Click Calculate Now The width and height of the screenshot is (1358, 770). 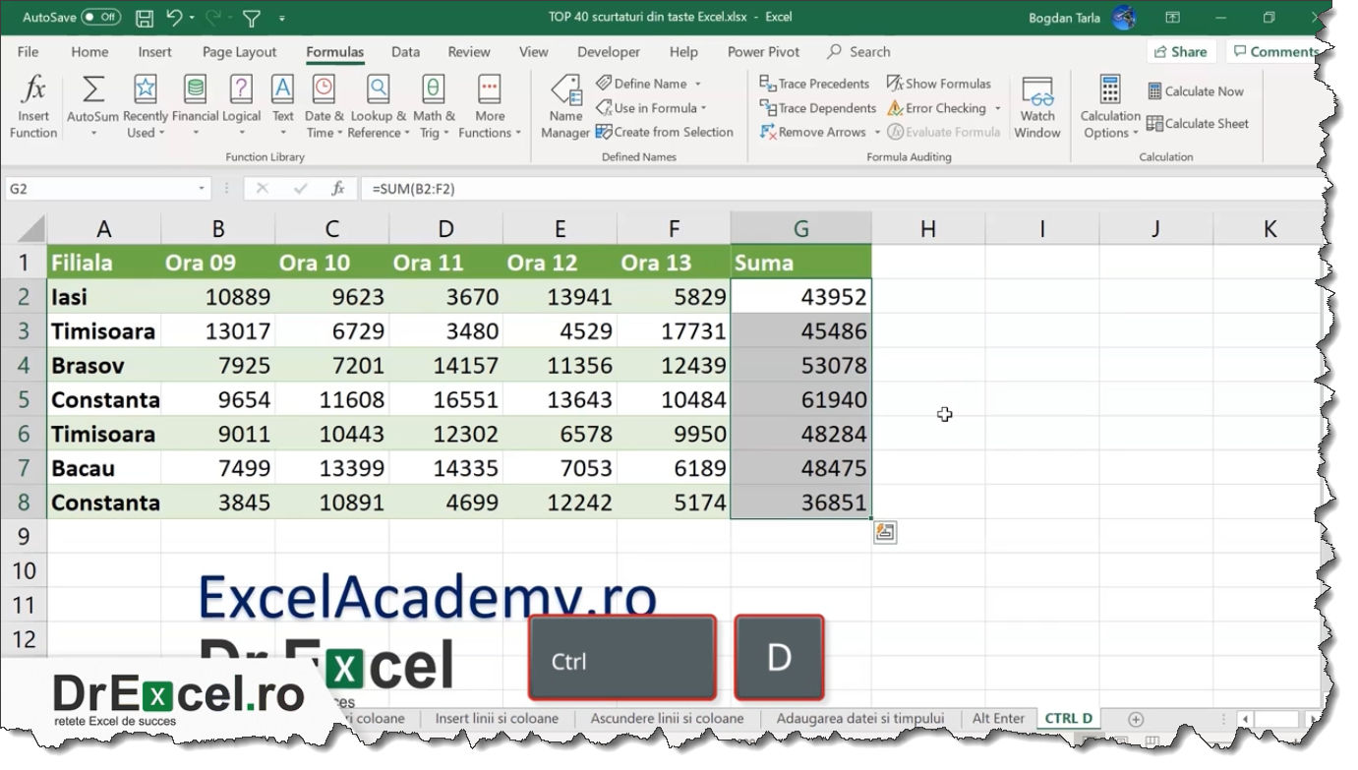(1196, 89)
